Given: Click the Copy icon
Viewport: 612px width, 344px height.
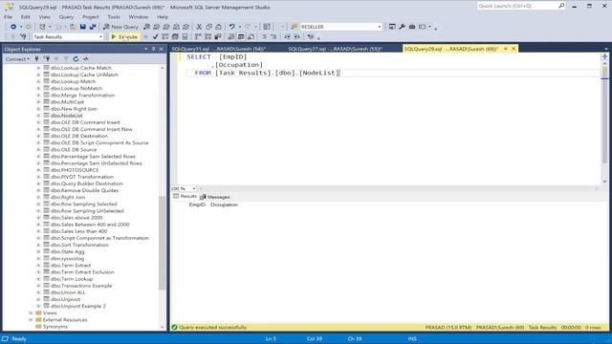Looking at the screenshot, I should coord(208,27).
